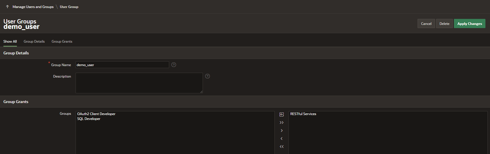Cancel editing the user group

pyautogui.click(x=426, y=23)
